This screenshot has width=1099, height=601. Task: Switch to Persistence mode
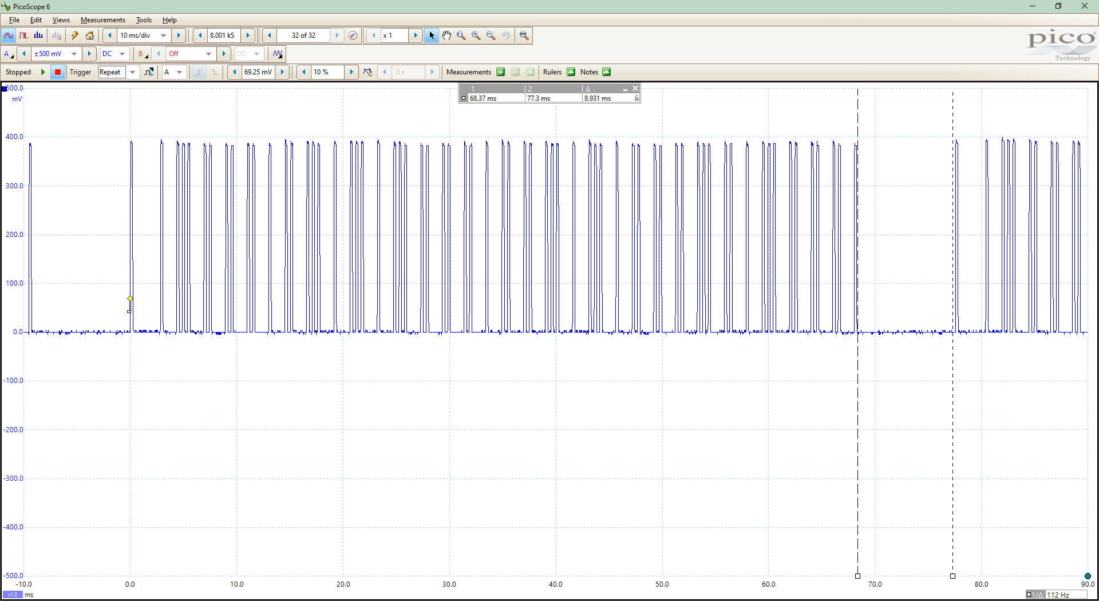point(23,35)
